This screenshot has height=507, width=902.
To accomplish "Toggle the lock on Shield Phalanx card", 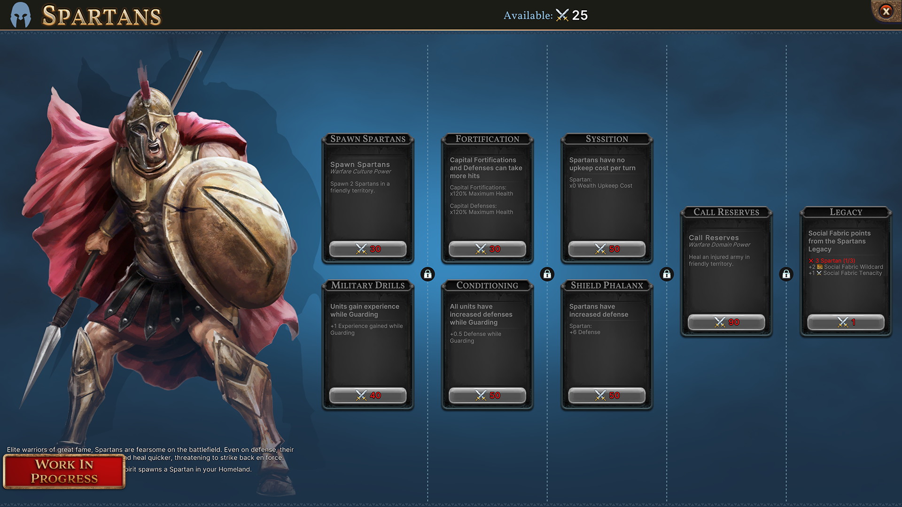I will pyautogui.click(x=547, y=273).
